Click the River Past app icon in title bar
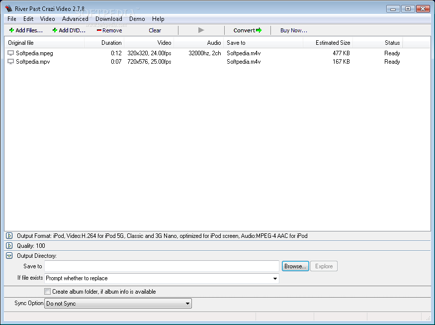Image resolution: width=435 pixels, height=325 pixels. click(8, 8)
